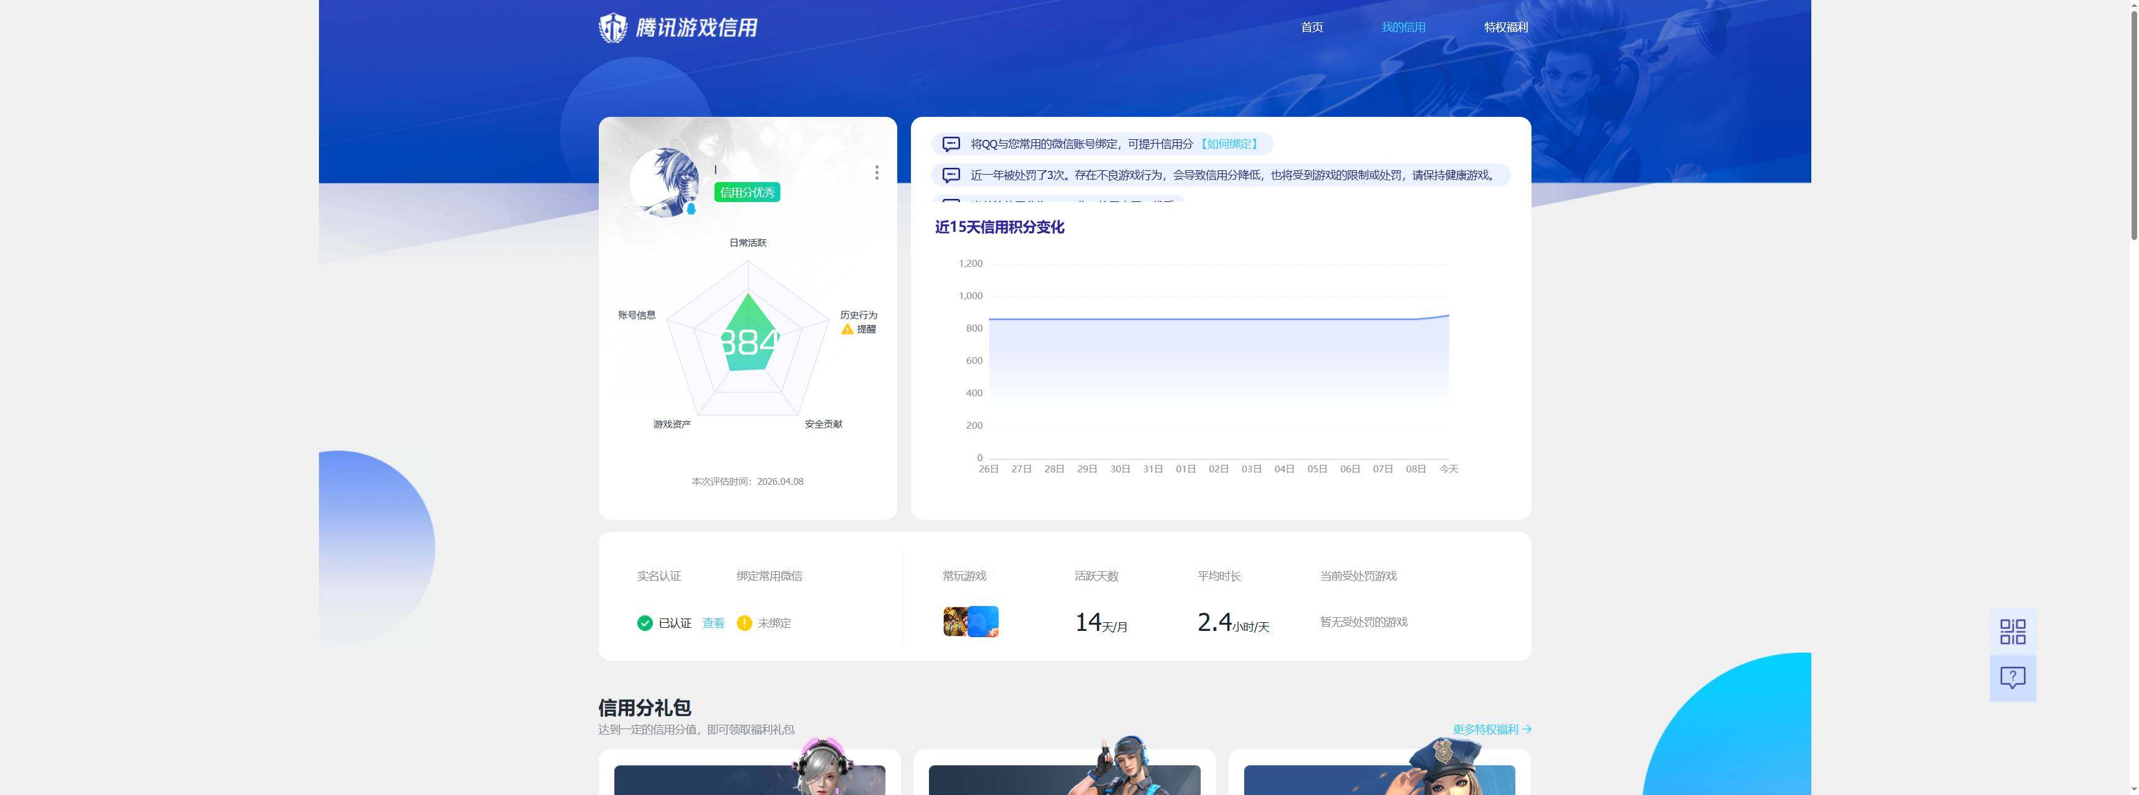This screenshot has height=795, width=2139.
Task: Open the three-dot profile card menu
Action: 876,172
